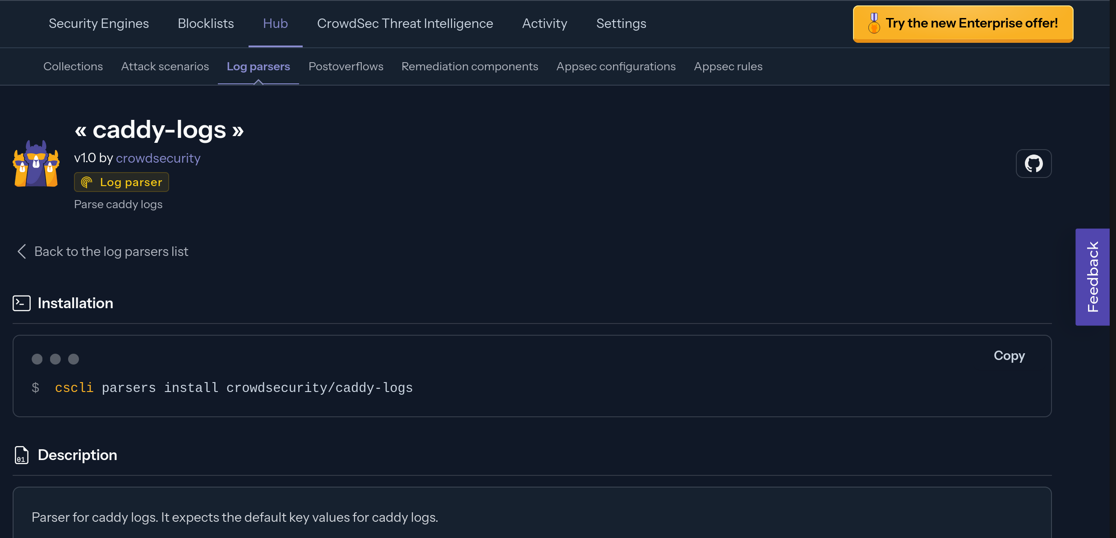Copy the cscli install command
1116x538 pixels.
[1009, 356]
